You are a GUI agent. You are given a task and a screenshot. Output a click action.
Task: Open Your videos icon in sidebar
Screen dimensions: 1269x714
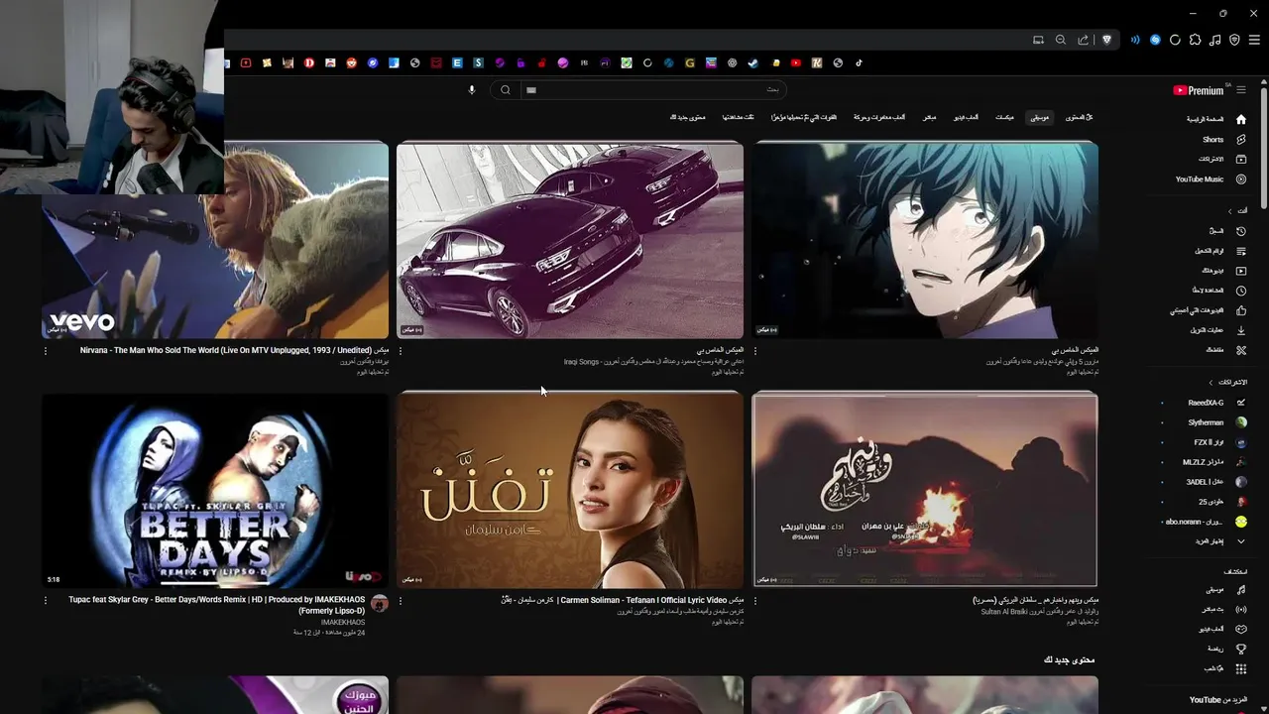click(x=1240, y=271)
